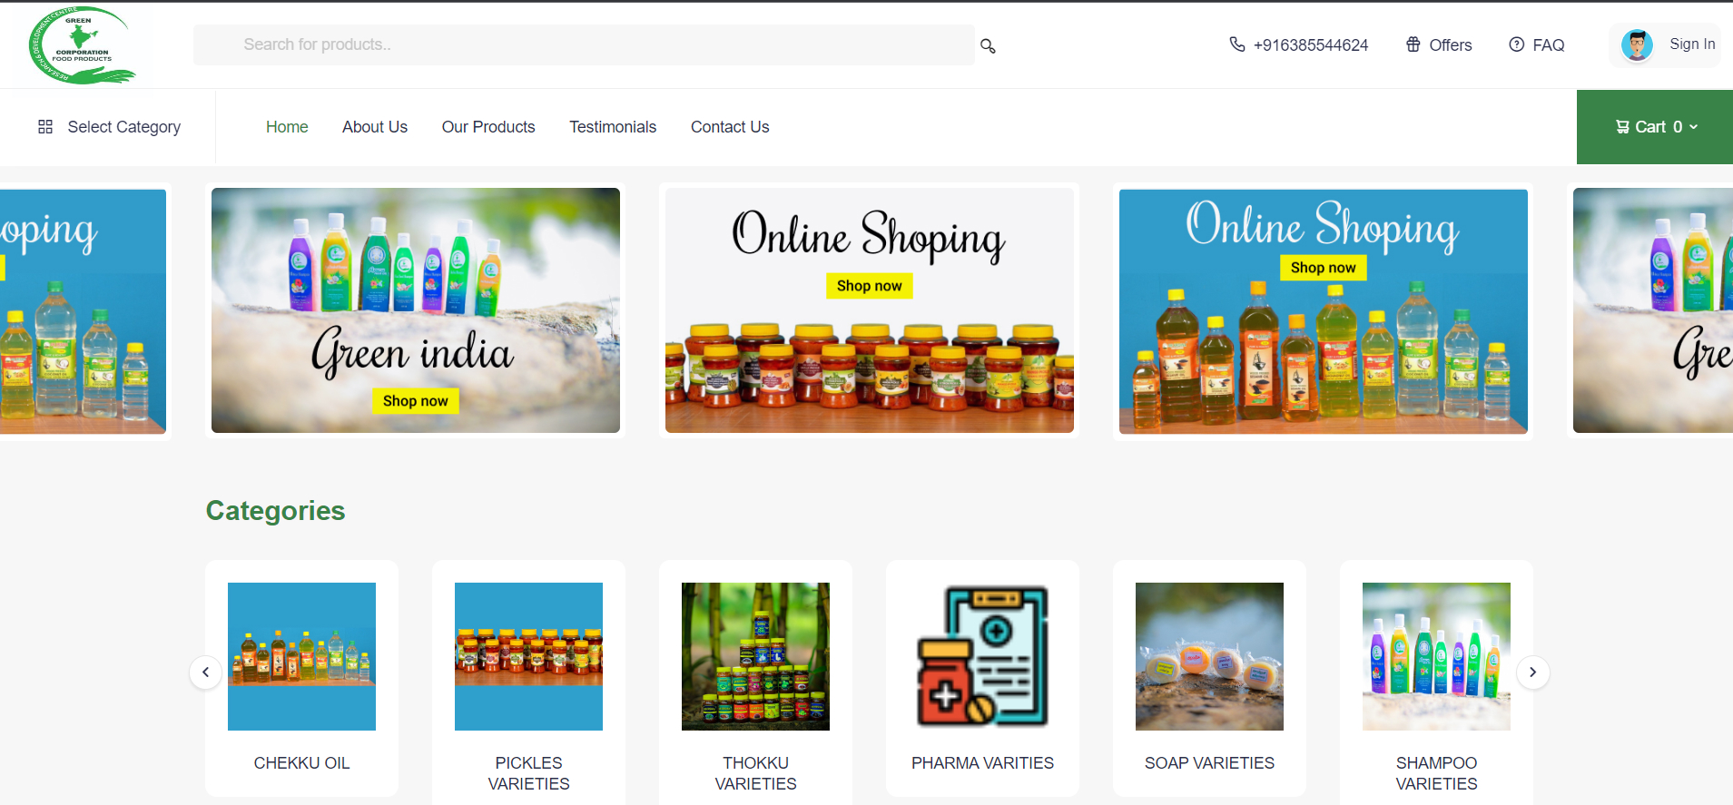Click the Categories heading

pyautogui.click(x=276, y=511)
